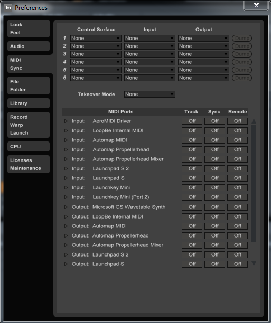The height and width of the screenshot is (323, 271).
Task: Open the Takeover Mode dropdown
Action: coord(149,94)
